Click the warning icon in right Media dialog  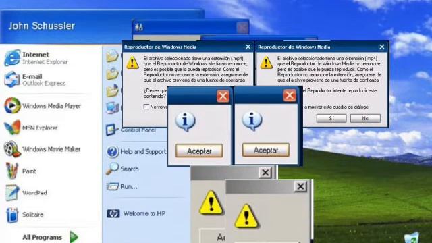pyautogui.click(x=267, y=63)
